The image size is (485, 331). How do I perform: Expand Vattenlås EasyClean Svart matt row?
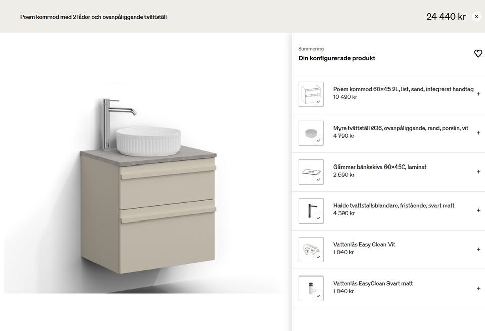pyautogui.click(x=479, y=288)
